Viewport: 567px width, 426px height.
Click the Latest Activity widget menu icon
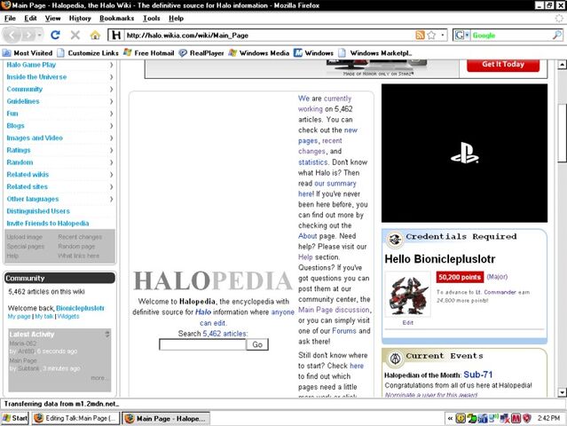point(107,335)
